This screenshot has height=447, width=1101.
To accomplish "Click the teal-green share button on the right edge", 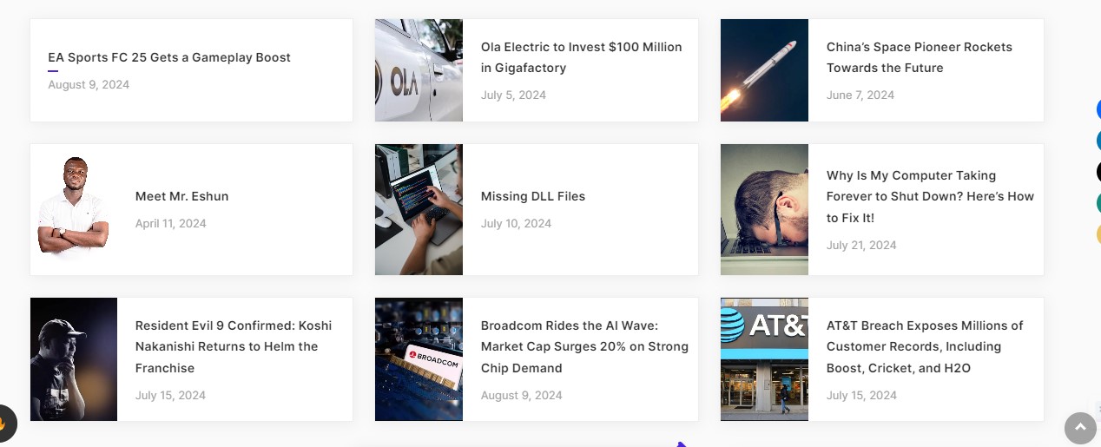I will coord(1098,203).
